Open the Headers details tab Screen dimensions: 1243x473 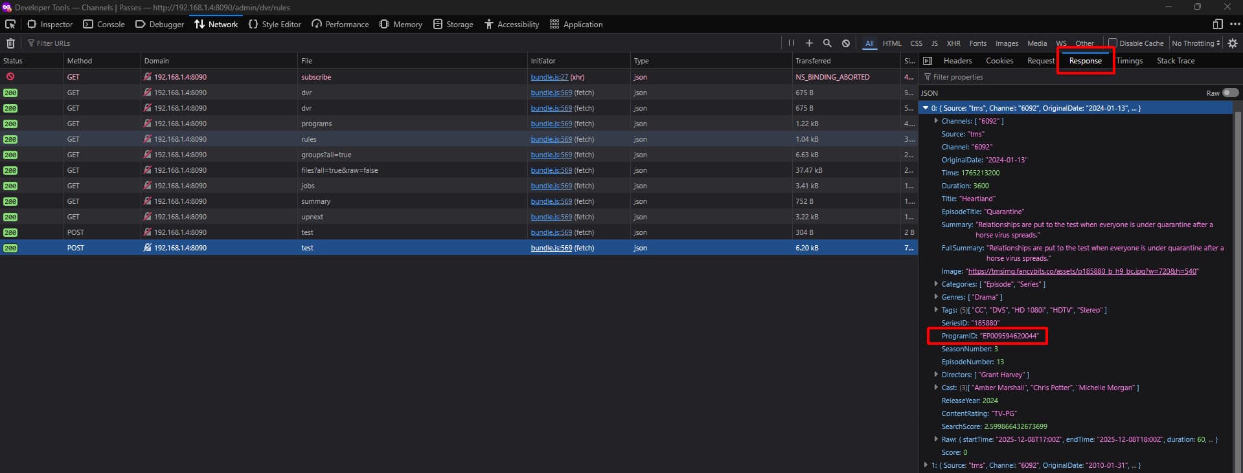coord(957,61)
